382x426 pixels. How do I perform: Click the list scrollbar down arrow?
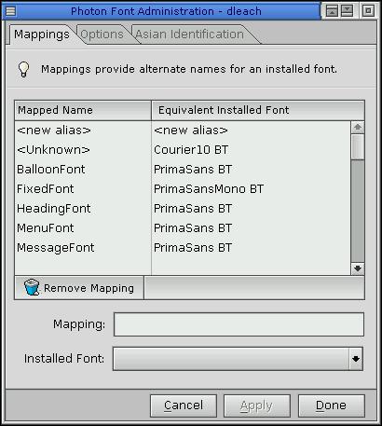[x=358, y=268]
